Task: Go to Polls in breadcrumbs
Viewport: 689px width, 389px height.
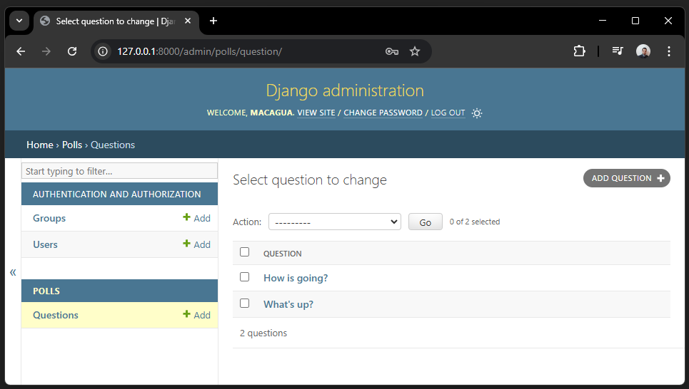Action: click(72, 145)
